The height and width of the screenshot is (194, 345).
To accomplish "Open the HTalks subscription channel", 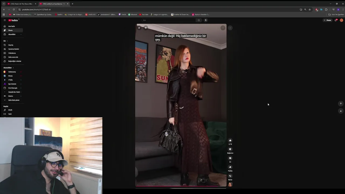I will tap(13, 80).
